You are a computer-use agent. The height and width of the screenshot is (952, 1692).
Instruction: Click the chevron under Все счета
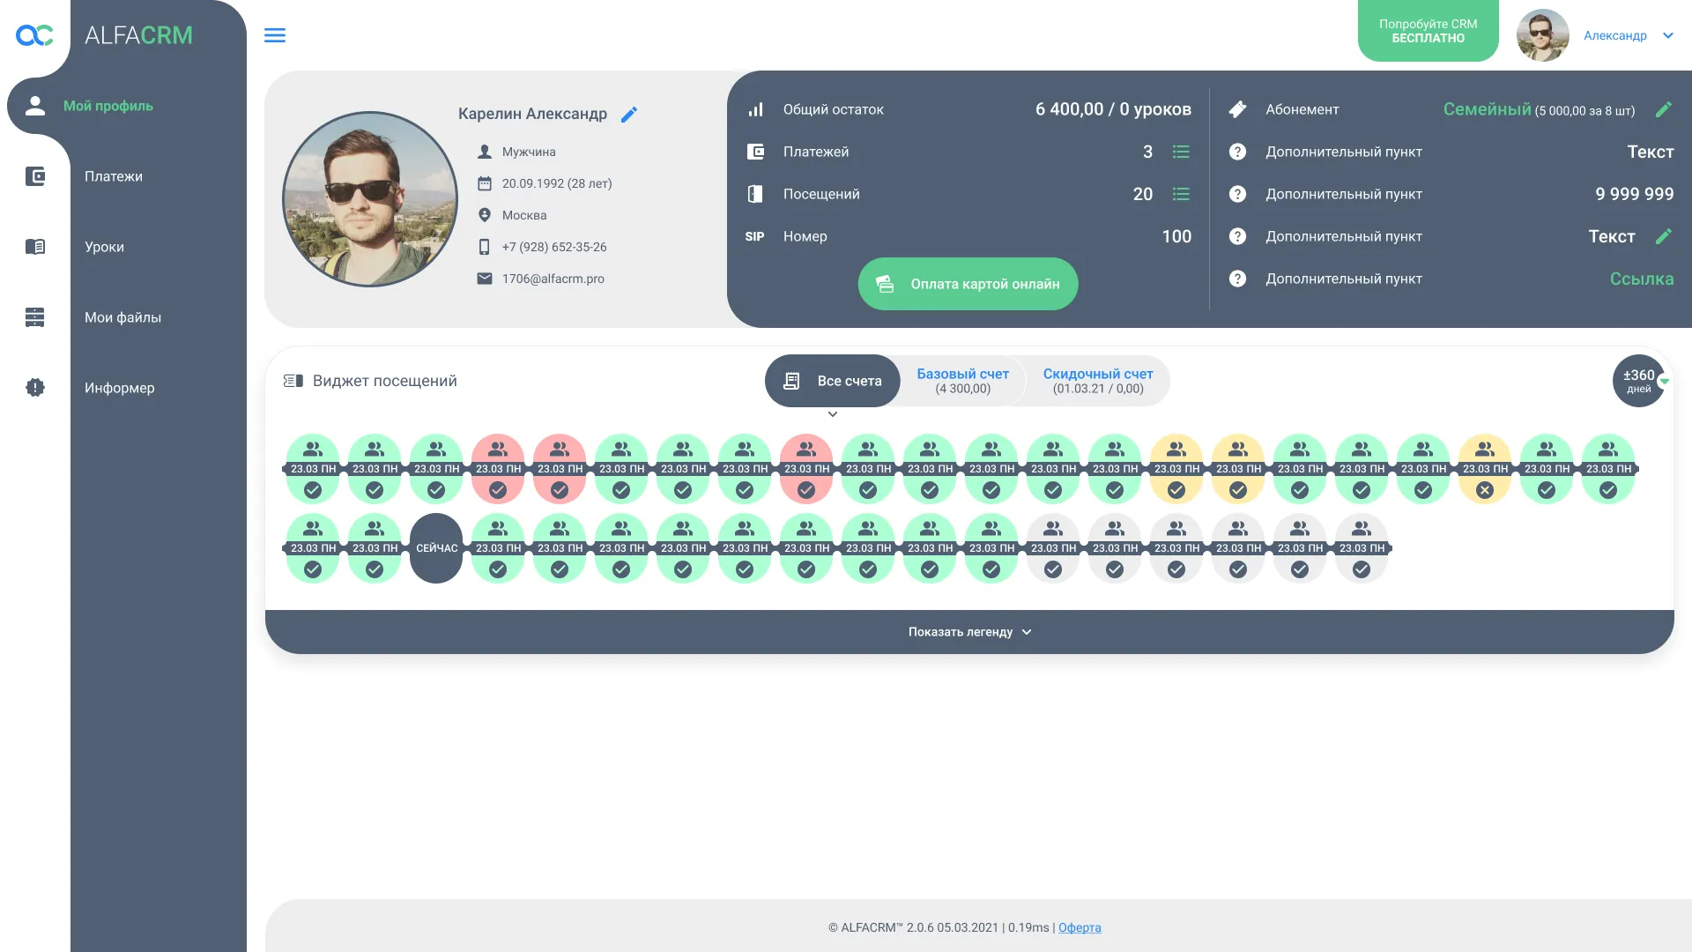832,414
